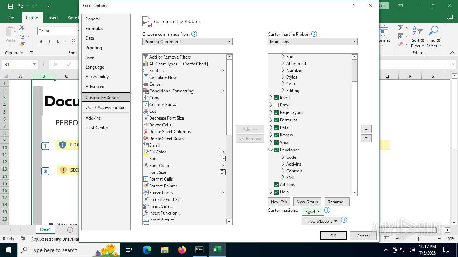The width and height of the screenshot is (458, 257).
Task: Select the Cut scissors icon in list
Action: pyautogui.click(x=146, y=111)
